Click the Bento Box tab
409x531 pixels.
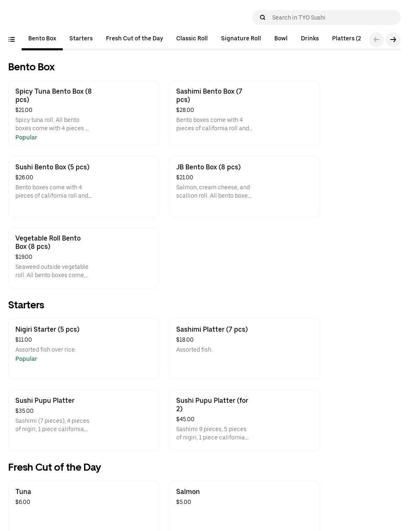coord(42,39)
